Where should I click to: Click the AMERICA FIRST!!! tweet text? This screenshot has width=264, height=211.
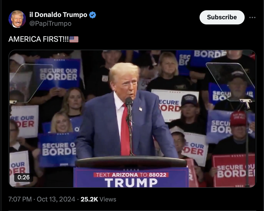tap(39, 39)
